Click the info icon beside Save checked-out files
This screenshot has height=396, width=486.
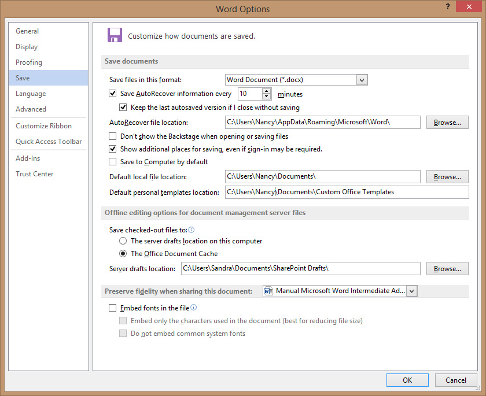[x=191, y=229]
